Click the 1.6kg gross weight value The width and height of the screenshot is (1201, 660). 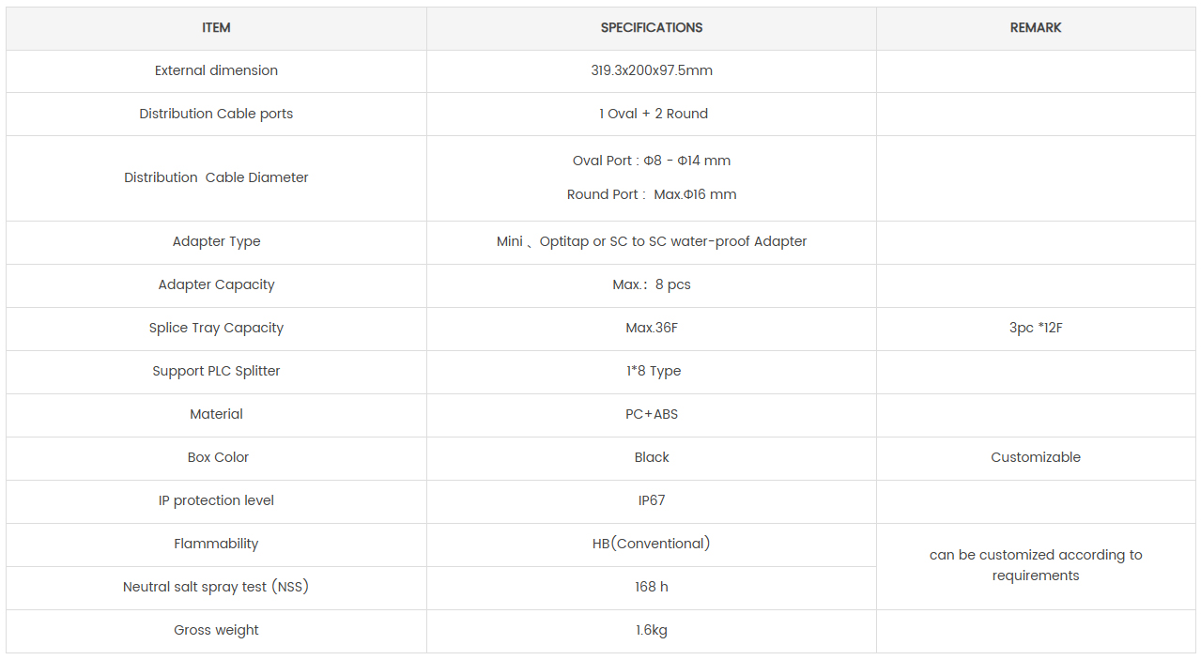tap(652, 630)
